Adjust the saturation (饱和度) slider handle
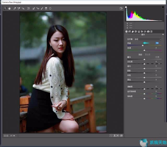167x147 pixels. tap(144, 99)
